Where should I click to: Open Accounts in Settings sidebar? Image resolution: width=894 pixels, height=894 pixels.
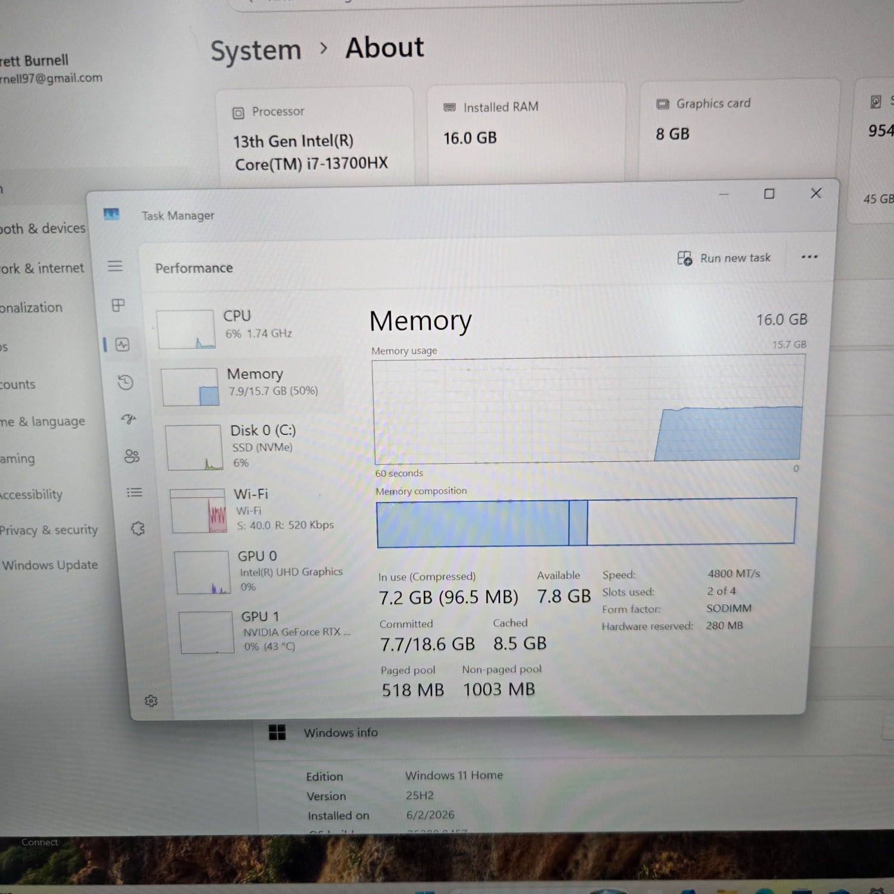(18, 385)
